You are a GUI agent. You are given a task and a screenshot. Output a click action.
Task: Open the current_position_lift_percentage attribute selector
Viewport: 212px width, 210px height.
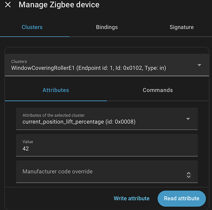[107, 119]
